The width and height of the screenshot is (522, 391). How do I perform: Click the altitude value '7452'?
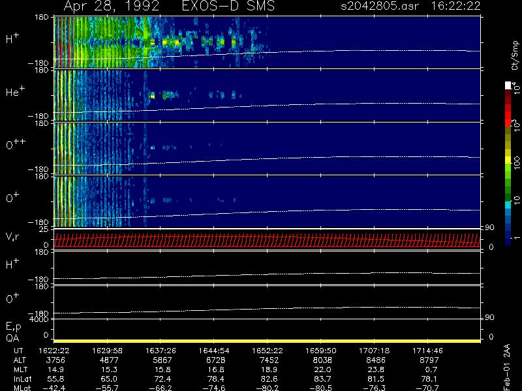(x=269, y=360)
